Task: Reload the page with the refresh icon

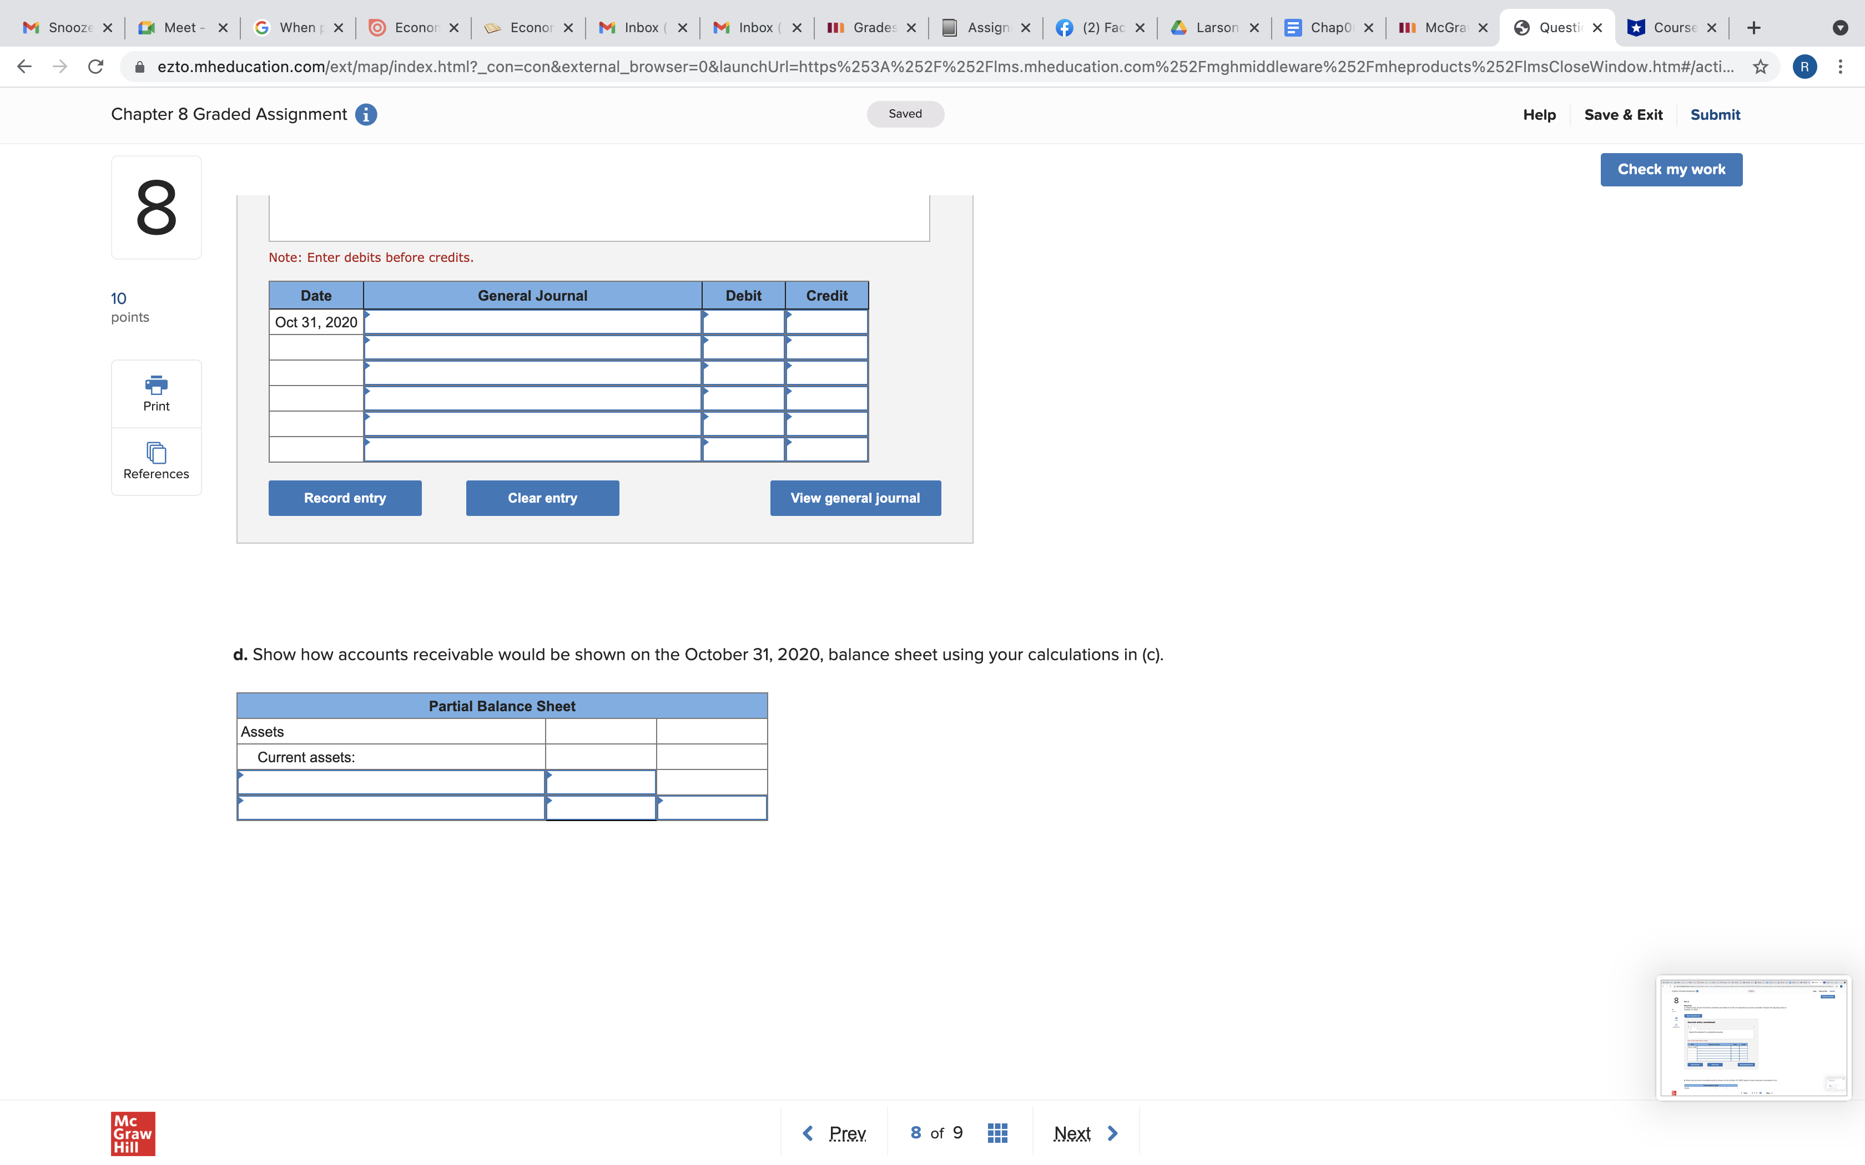Action: click(95, 66)
